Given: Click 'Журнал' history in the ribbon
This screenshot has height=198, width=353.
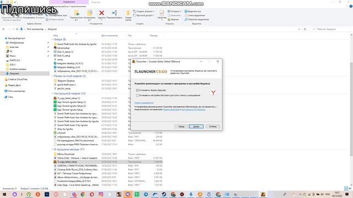Looking at the screenshot, I should point(173,20).
